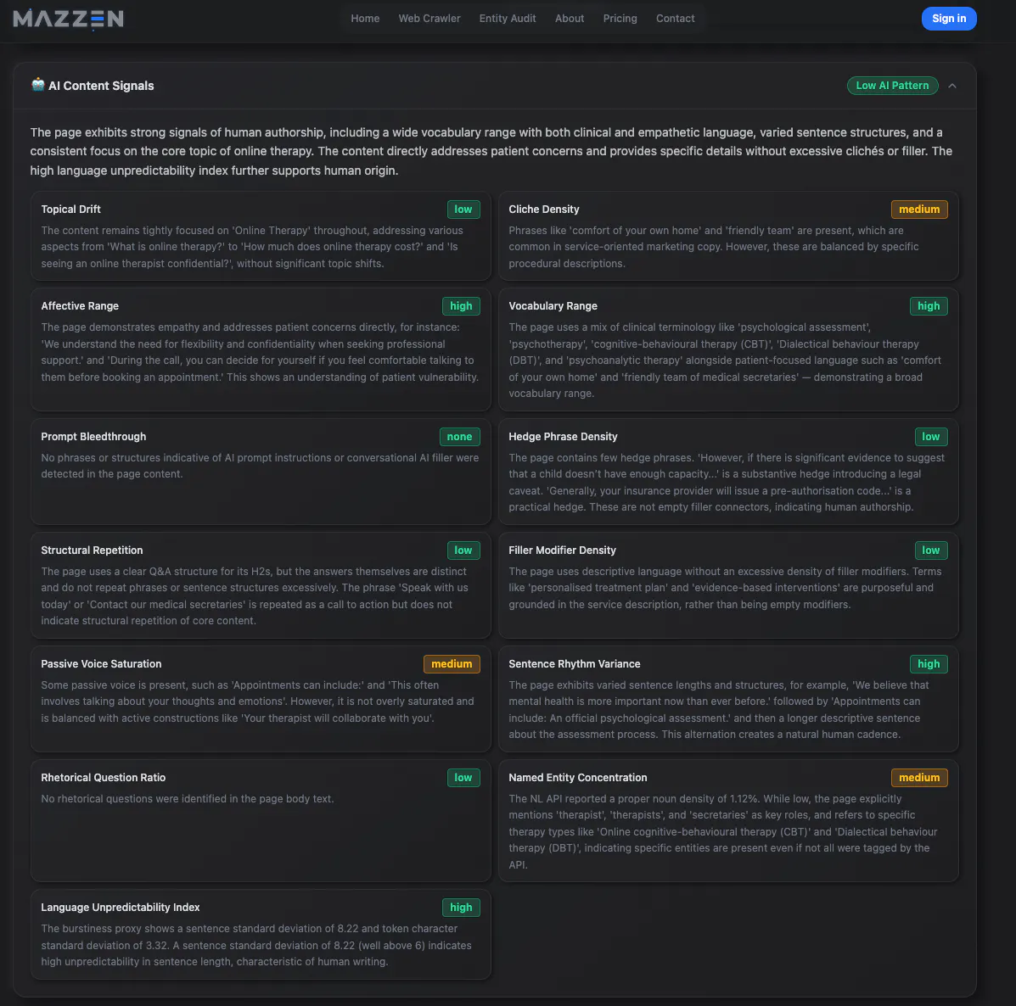Click the Sign in button
Viewport: 1016px width, 1006px height.
coord(949,19)
